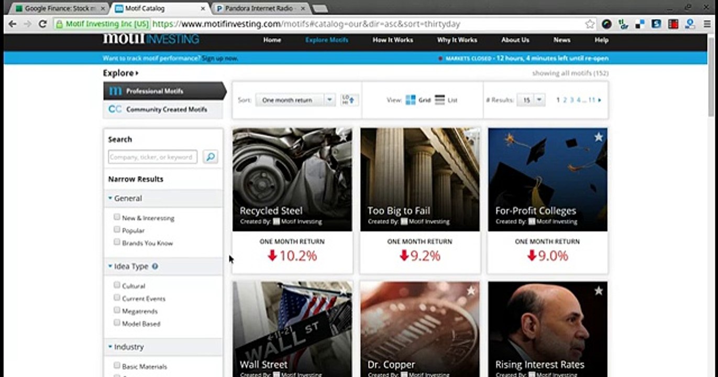Select the Professional Motifs tab
This screenshot has height=377, width=718.
pos(164,91)
